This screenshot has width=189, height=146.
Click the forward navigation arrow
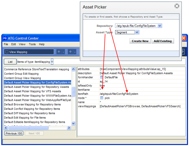(x=70, y=52)
